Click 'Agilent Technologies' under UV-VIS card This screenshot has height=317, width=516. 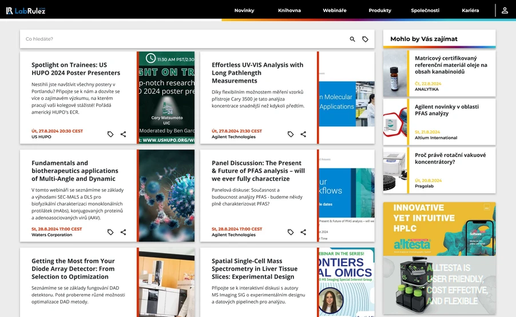tap(233, 137)
